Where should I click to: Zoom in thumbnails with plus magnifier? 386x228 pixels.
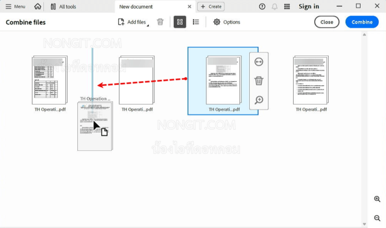(377, 199)
